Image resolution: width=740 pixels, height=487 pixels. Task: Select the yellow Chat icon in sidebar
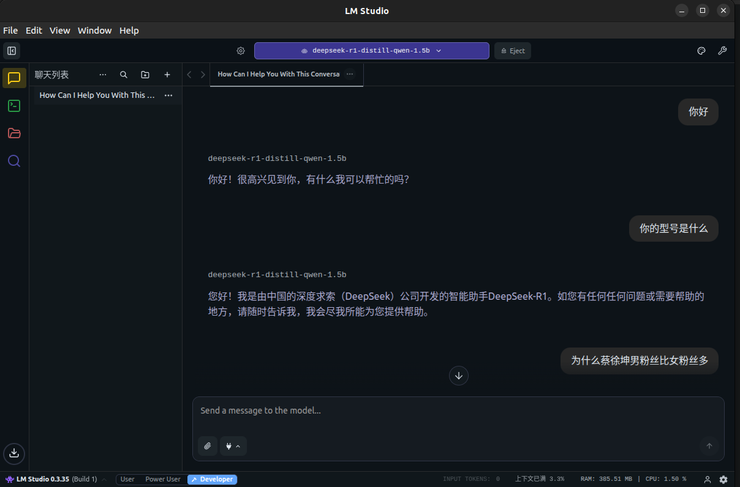[x=13, y=78]
